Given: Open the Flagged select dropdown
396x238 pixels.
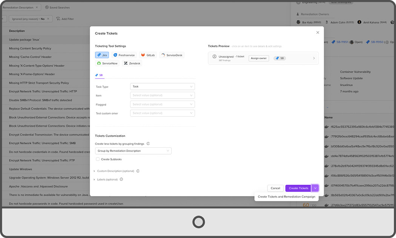Looking at the screenshot, I should [x=163, y=104].
